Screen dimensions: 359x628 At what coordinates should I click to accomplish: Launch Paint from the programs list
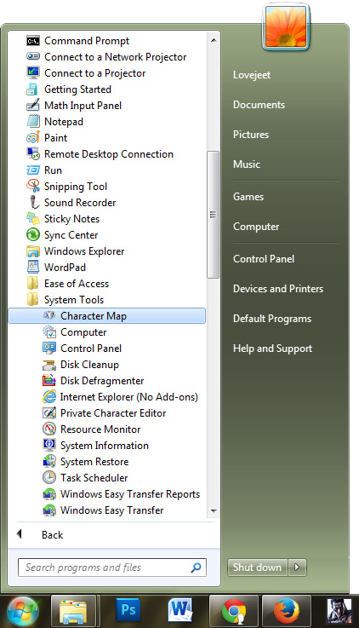(x=55, y=138)
